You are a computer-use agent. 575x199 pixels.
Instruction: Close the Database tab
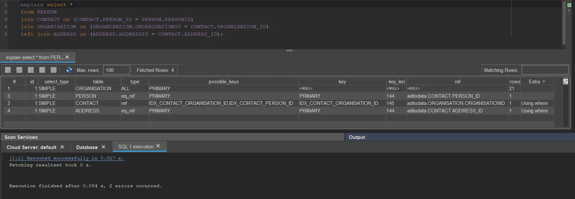(x=103, y=147)
